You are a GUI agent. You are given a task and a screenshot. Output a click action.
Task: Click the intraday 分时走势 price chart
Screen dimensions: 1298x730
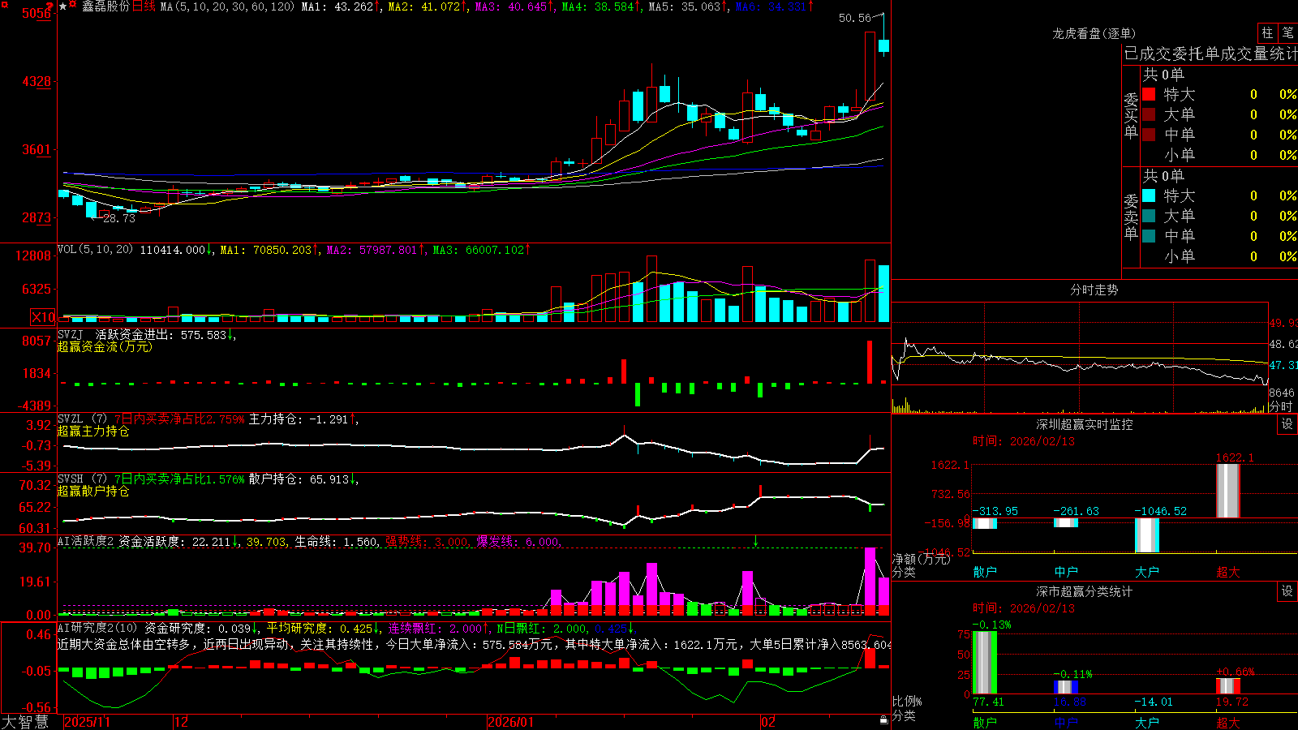click(1080, 359)
